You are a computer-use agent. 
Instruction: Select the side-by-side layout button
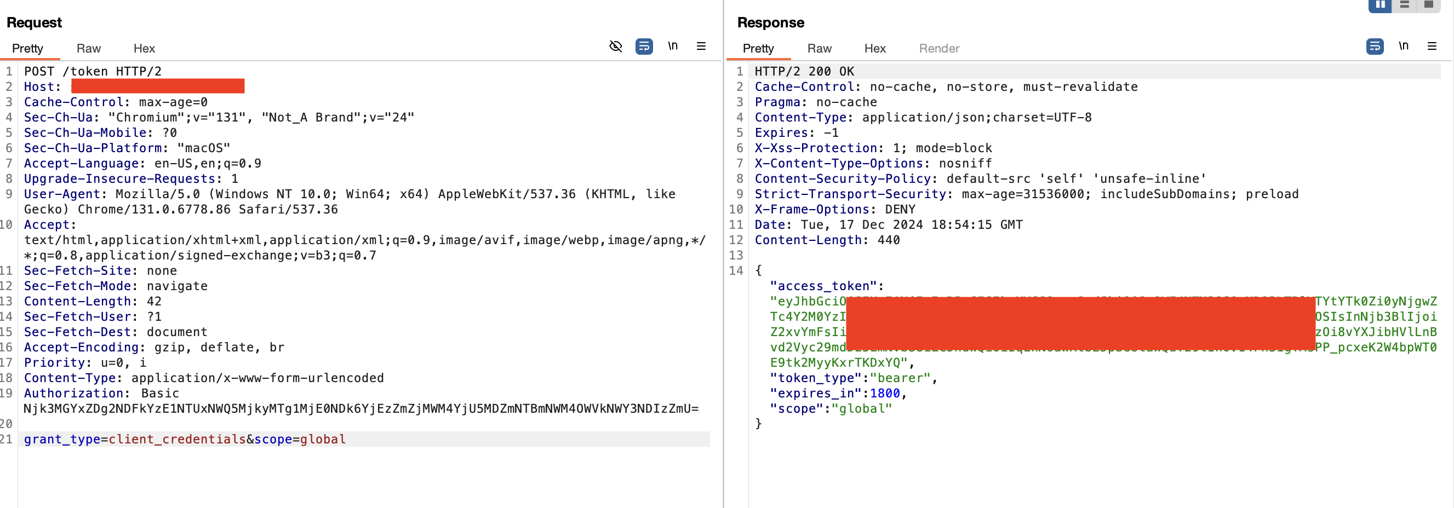pos(1380,5)
